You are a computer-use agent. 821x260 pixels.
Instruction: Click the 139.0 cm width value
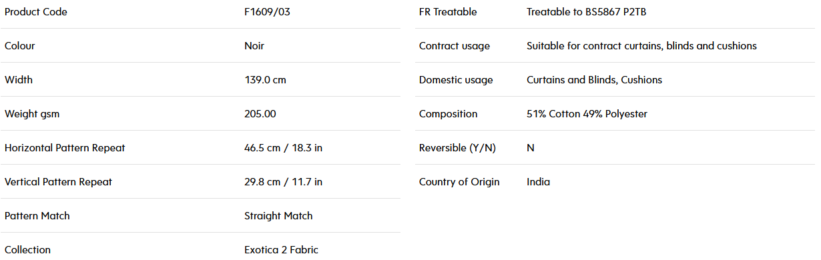265,80
